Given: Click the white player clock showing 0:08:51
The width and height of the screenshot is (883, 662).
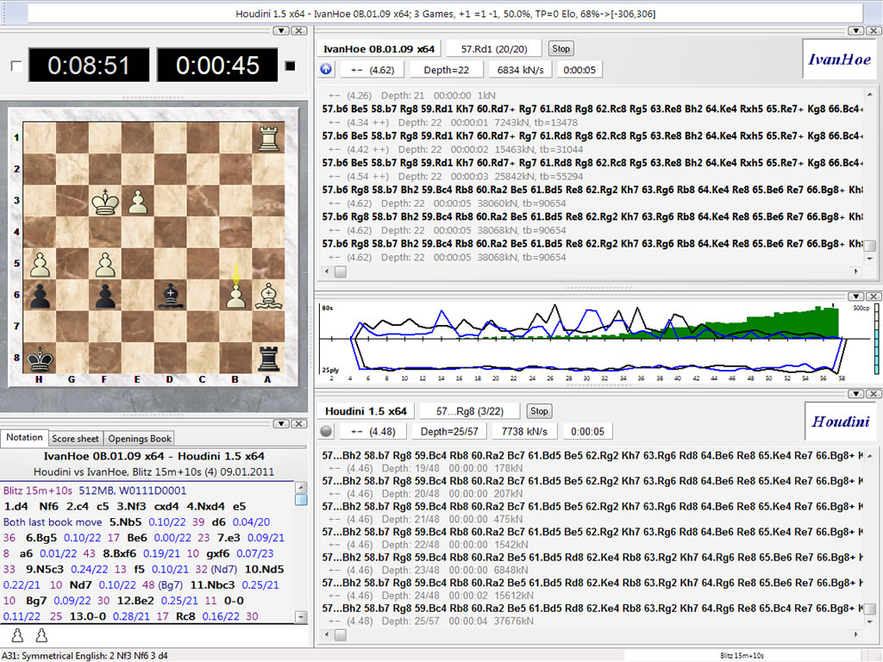Looking at the screenshot, I should 89,66.
